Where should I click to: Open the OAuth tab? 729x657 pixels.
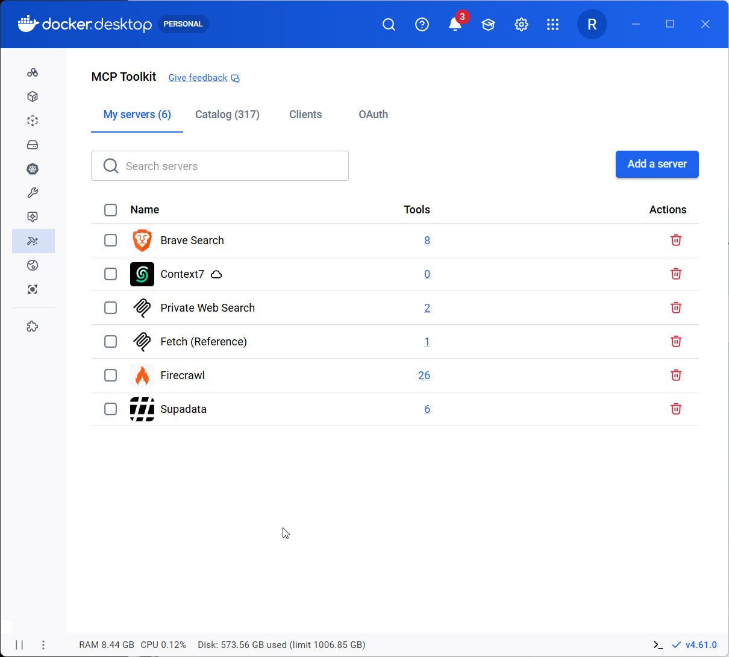click(x=373, y=115)
